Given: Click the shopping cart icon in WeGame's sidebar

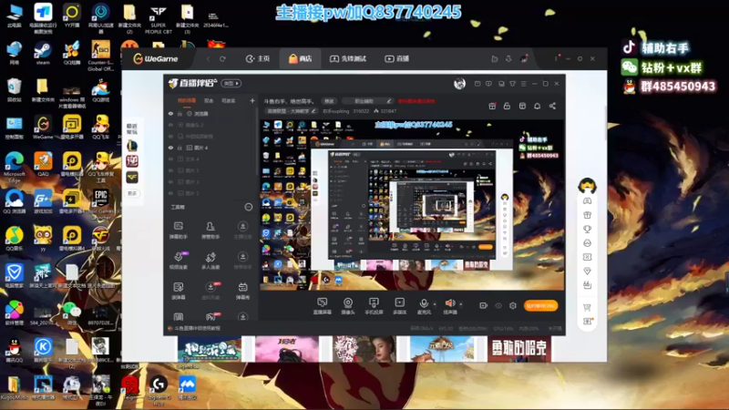Looking at the screenshot, I should [587, 307].
